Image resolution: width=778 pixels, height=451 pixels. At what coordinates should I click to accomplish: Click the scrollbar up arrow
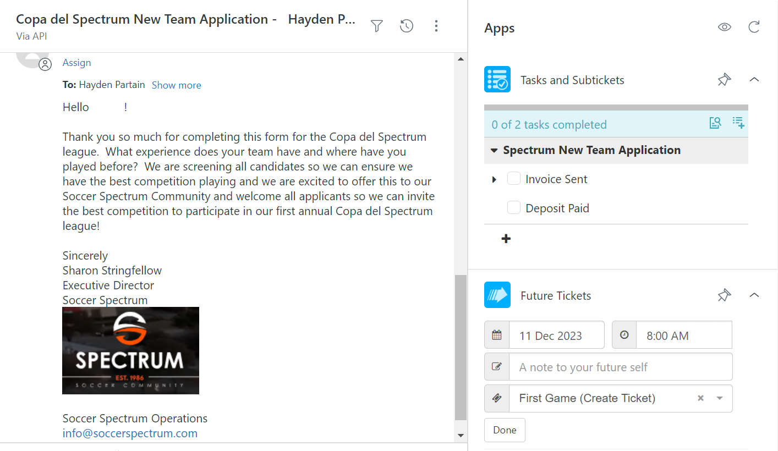point(461,58)
